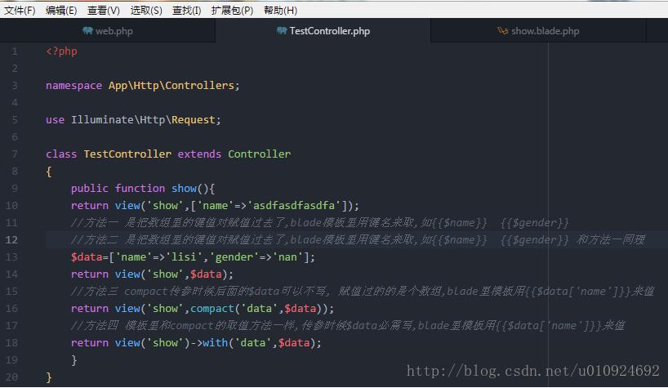Click the PHP elephant icon on web.php tab

coord(87,31)
